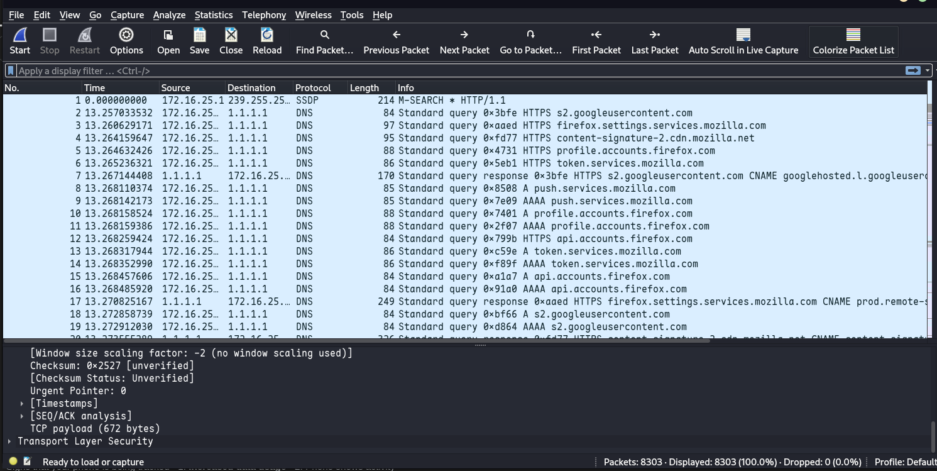
Task: Select packet 8 A push.services.mozilla.com
Action: click(465, 189)
